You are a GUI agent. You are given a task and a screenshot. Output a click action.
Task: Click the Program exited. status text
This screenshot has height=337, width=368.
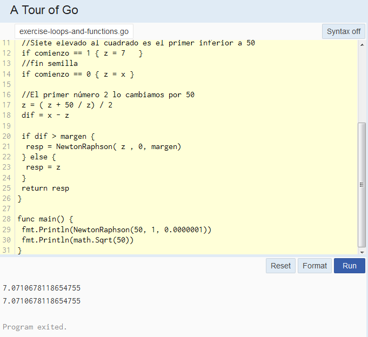point(35,327)
